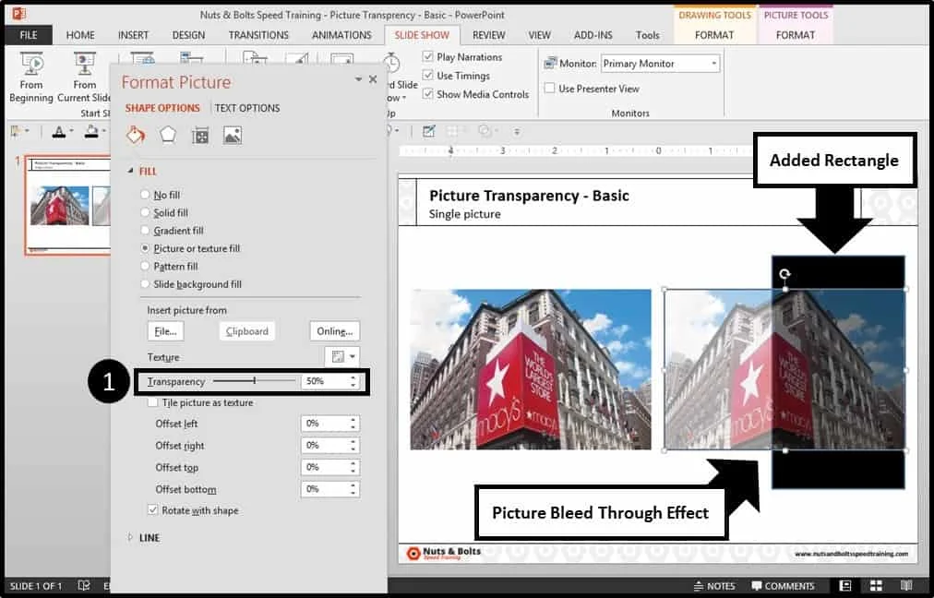The image size is (934, 598).
Task: Open Monitor dropdown (Primary Monitor)
Action: coord(713,63)
